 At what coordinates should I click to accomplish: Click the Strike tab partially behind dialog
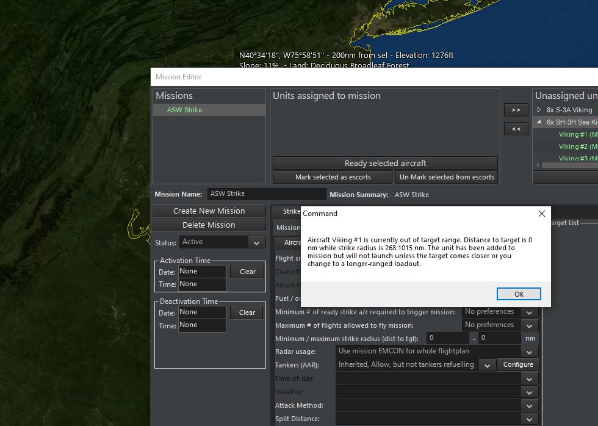(x=287, y=211)
